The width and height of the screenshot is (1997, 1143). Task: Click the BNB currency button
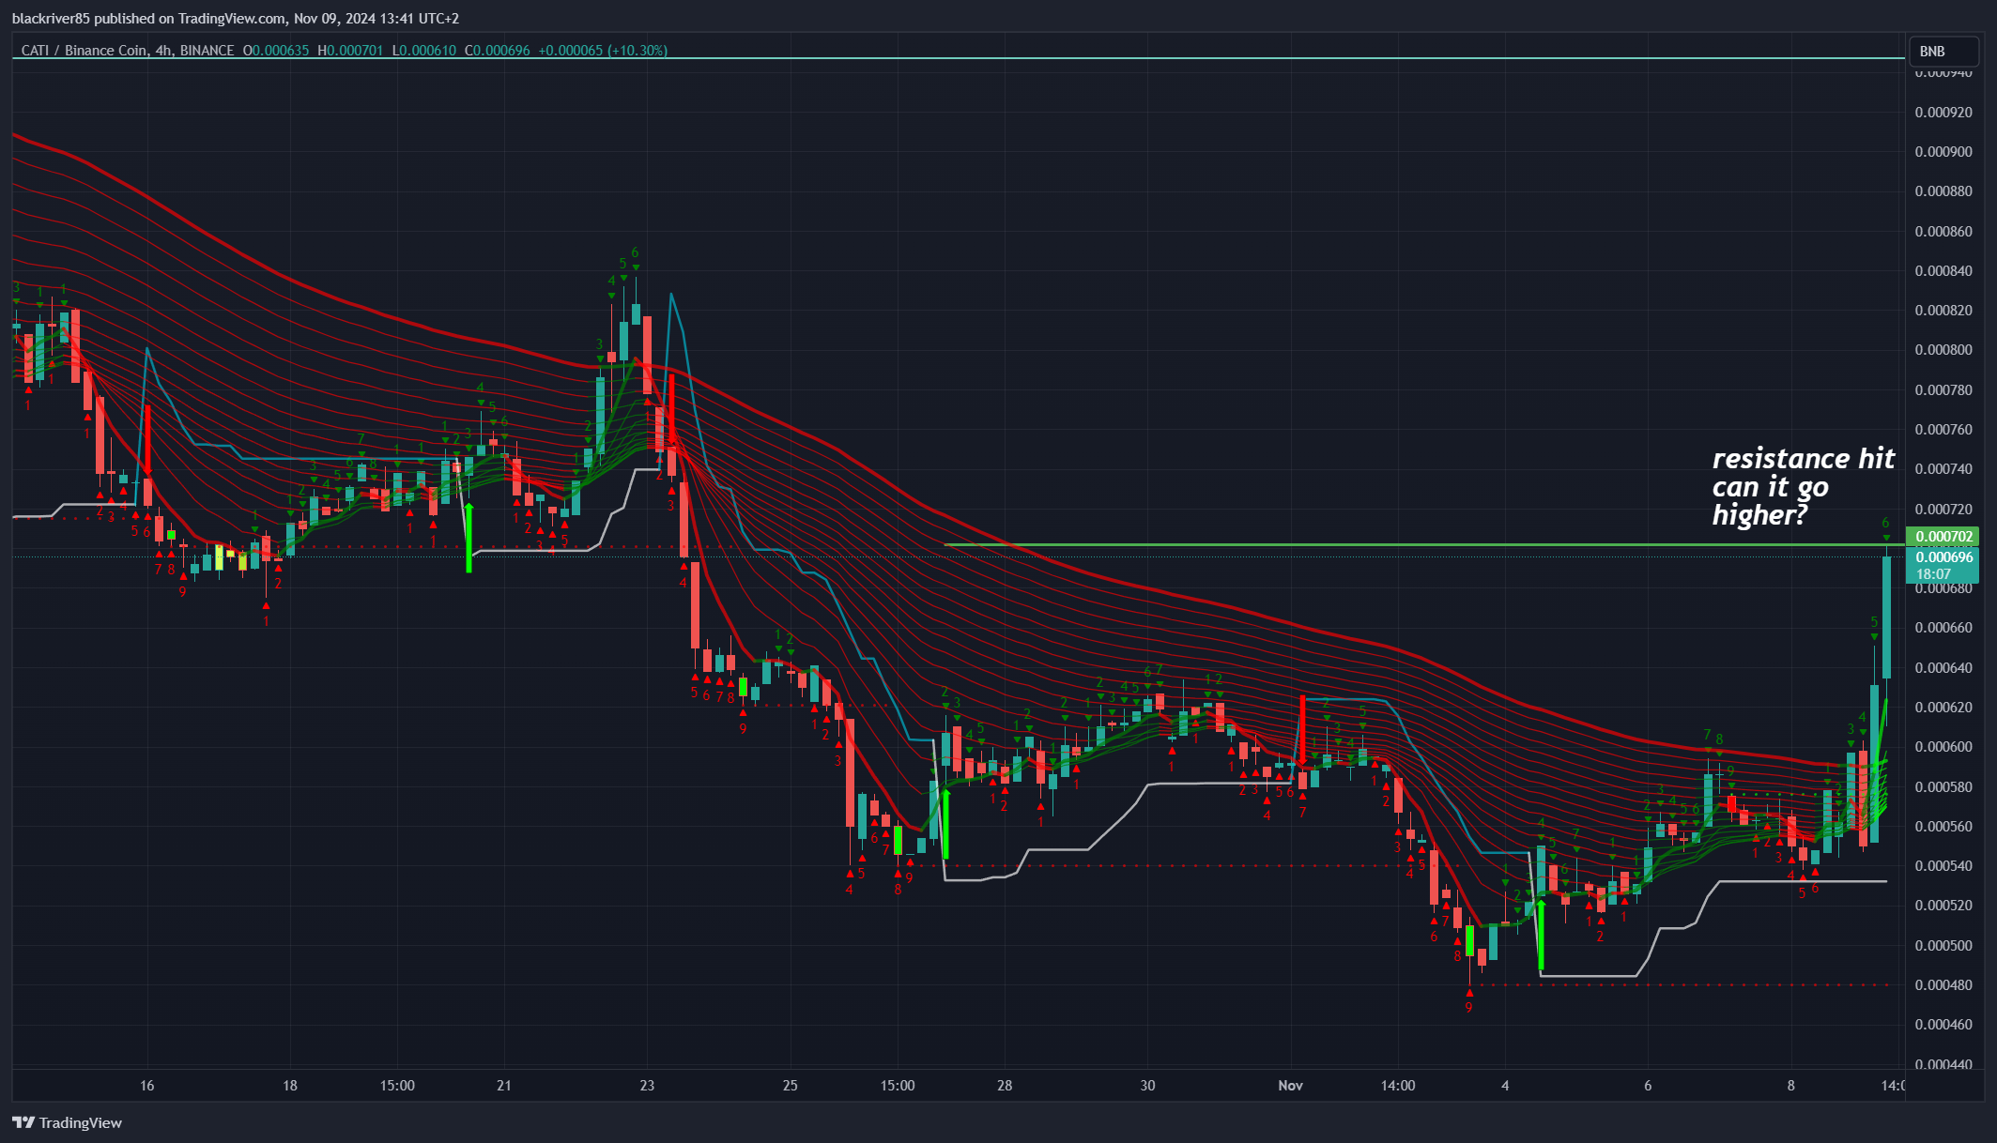pos(1943,52)
